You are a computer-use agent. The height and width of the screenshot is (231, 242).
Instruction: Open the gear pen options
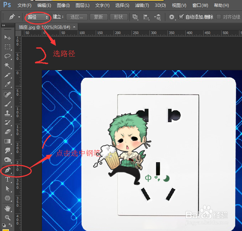click(x=172, y=17)
